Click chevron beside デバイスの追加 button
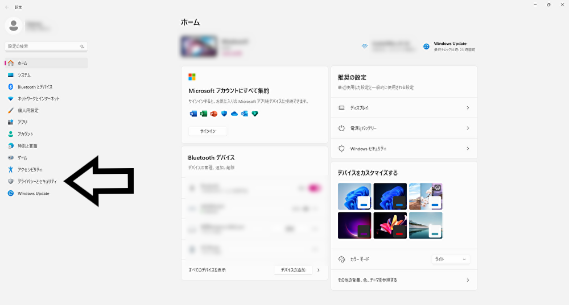Image resolution: width=569 pixels, height=305 pixels. pos(319,270)
